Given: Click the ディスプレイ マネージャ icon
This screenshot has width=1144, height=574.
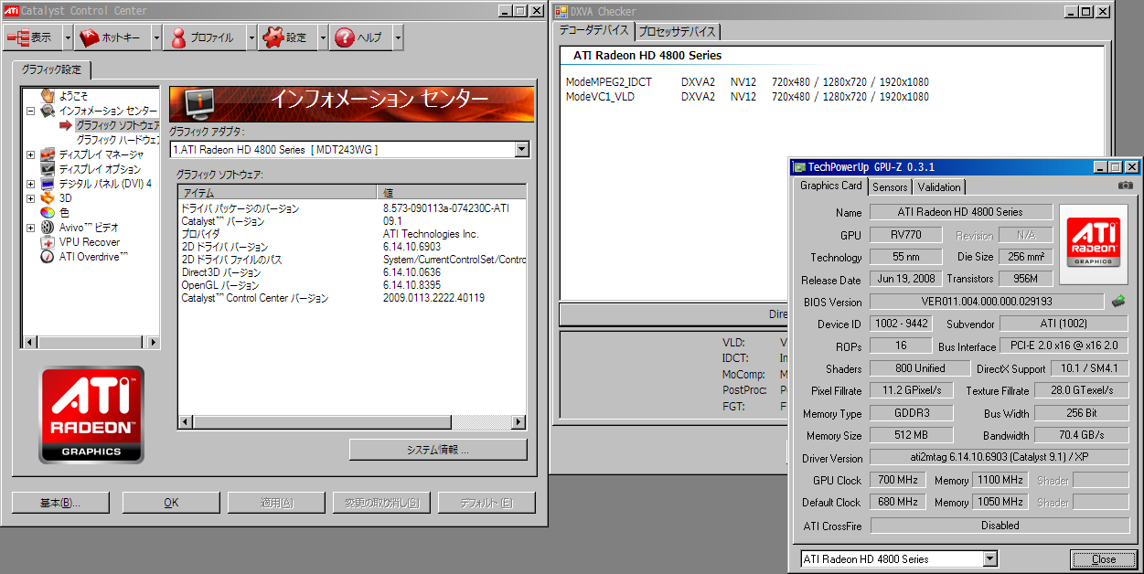Looking at the screenshot, I should click(48, 154).
